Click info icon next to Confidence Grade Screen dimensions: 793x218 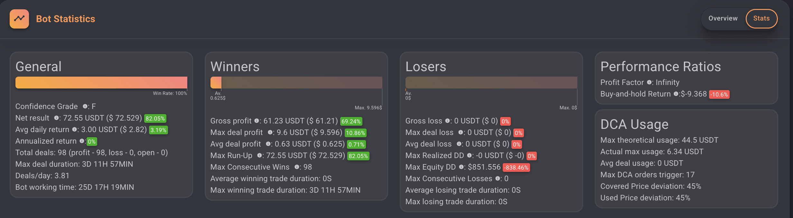85,106
